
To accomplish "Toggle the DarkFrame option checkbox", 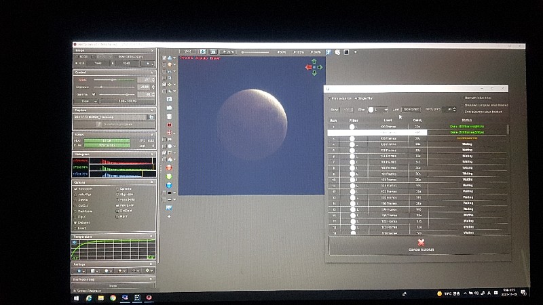I will click(75, 211).
